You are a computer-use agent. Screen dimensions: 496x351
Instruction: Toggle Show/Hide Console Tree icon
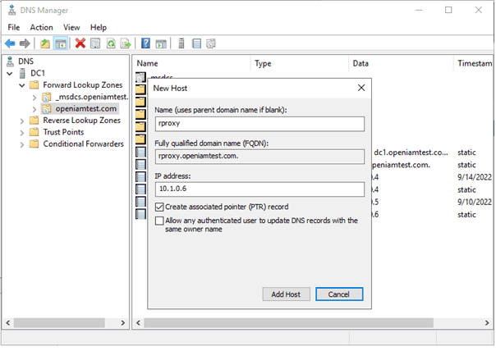[60, 43]
